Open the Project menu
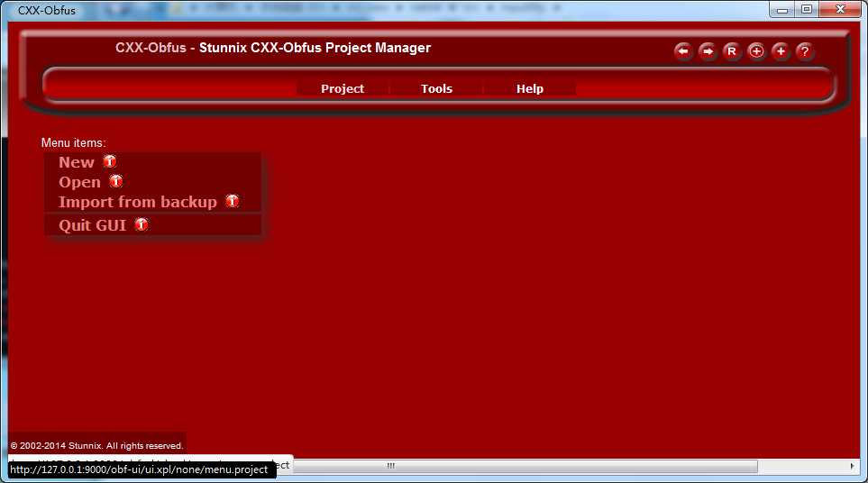The image size is (868, 483). click(343, 88)
